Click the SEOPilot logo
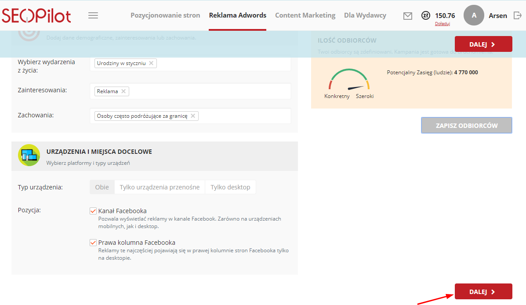The width and height of the screenshot is (526, 305). click(x=36, y=15)
